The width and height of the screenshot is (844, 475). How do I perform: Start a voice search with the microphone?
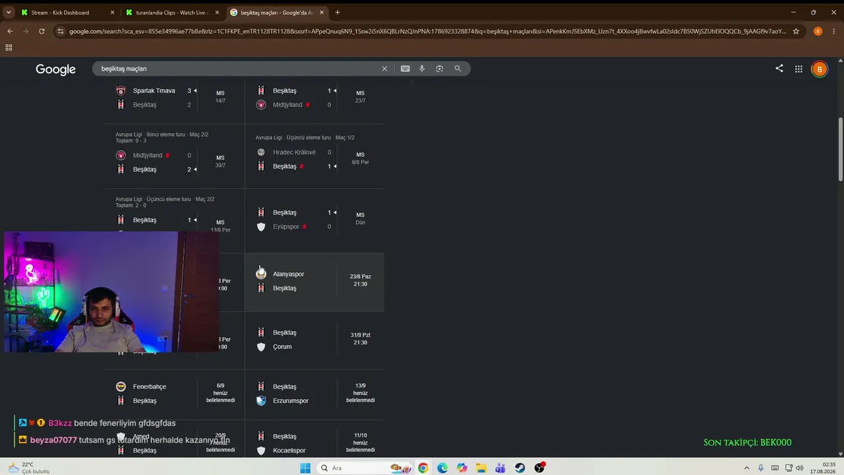(422, 69)
